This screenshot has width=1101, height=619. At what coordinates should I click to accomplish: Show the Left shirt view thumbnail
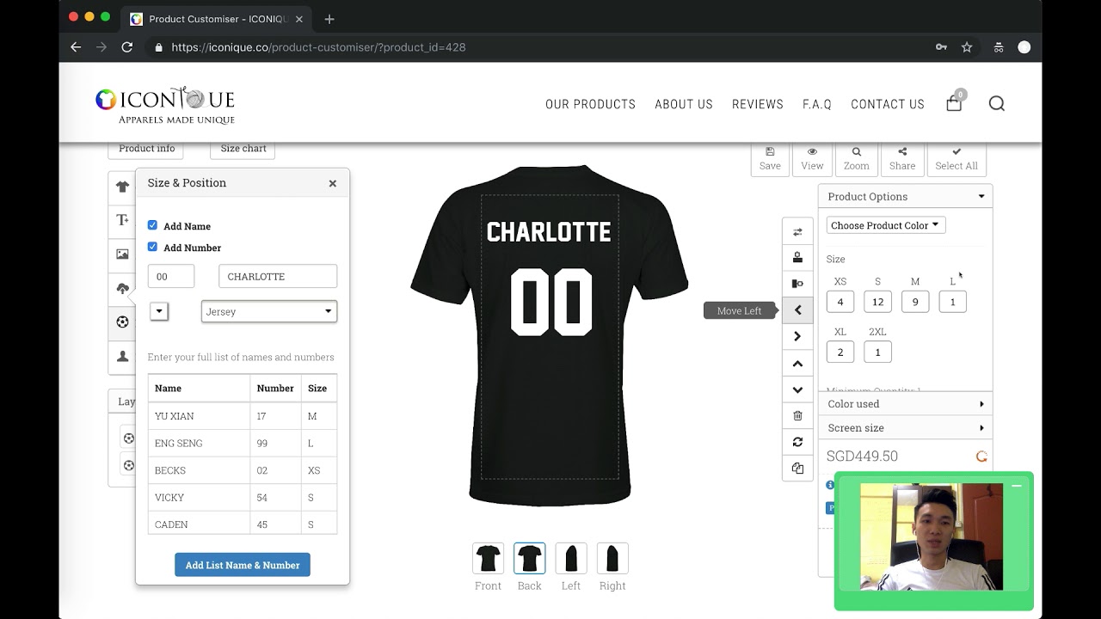[x=571, y=559]
